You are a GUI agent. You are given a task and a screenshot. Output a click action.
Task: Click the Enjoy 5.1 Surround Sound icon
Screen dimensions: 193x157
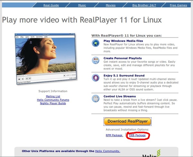pos(96,78)
